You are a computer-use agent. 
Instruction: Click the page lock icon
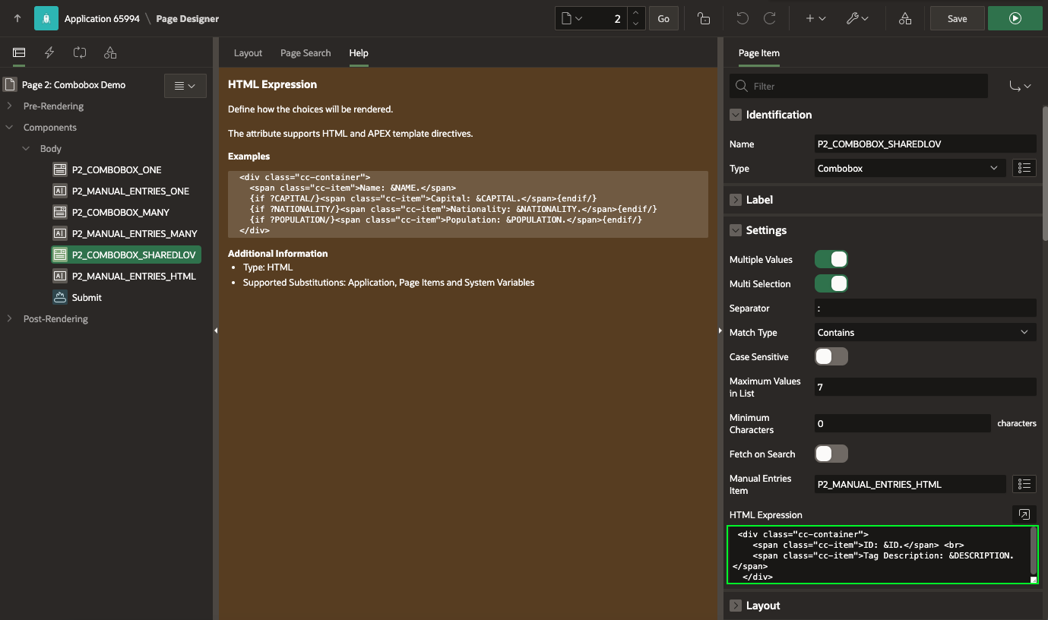pos(704,19)
